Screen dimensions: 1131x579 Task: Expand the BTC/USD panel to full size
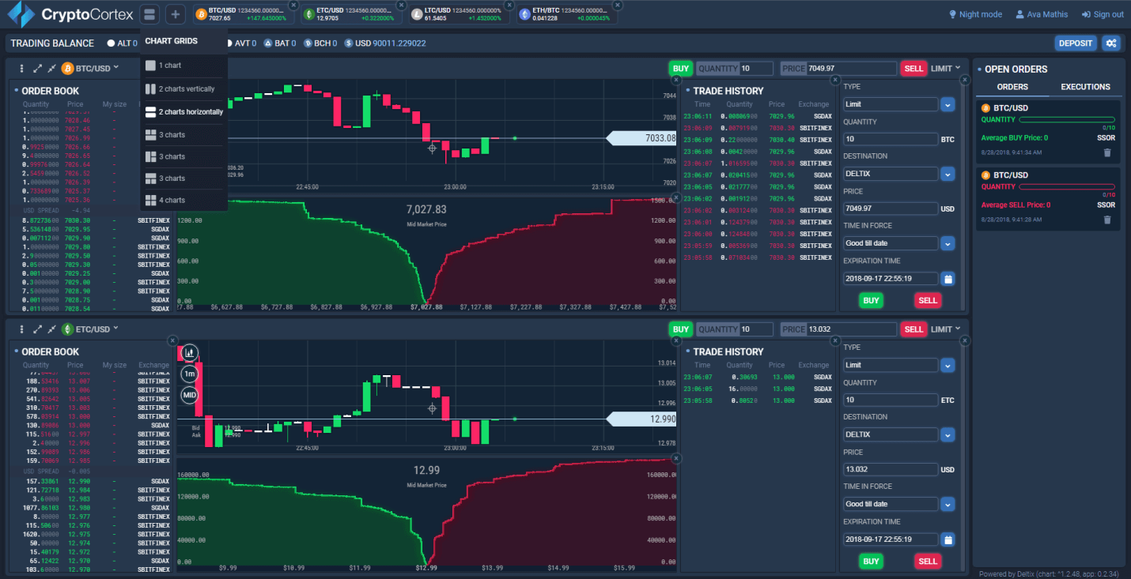37,69
